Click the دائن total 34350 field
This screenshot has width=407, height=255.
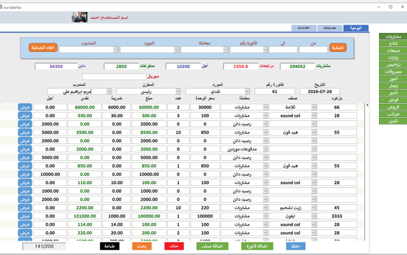(56, 66)
